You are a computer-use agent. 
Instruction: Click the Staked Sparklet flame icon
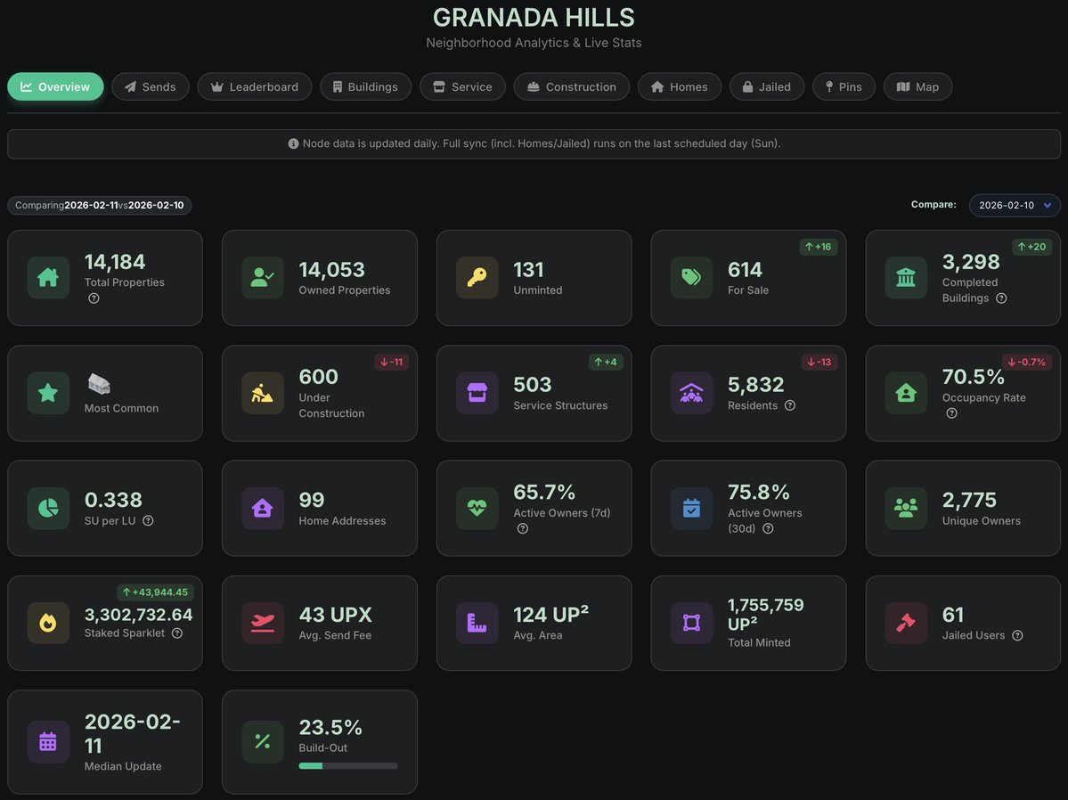(48, 623)
